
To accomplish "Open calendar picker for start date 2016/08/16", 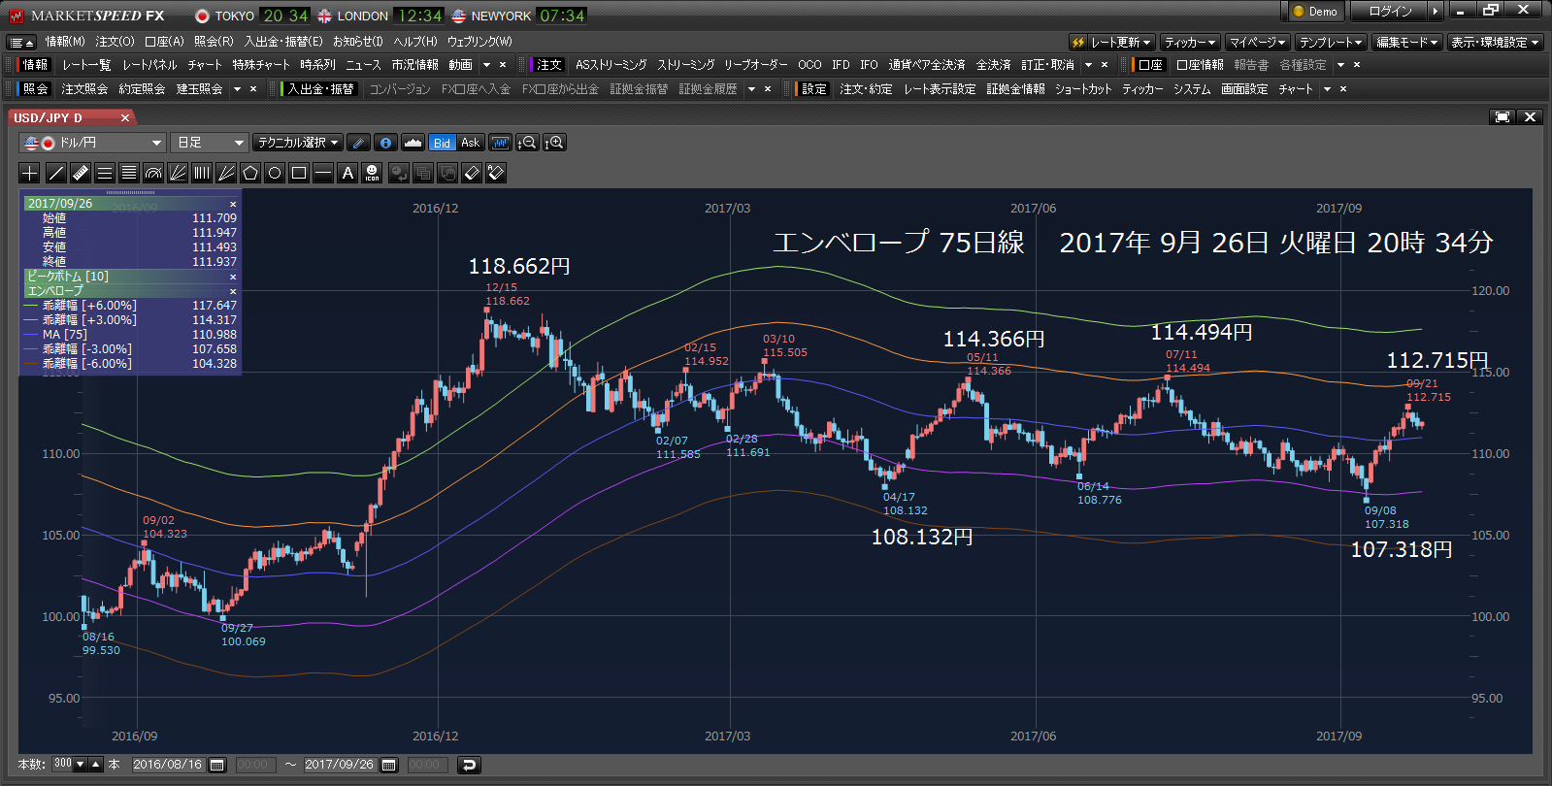I will (217, 765).
